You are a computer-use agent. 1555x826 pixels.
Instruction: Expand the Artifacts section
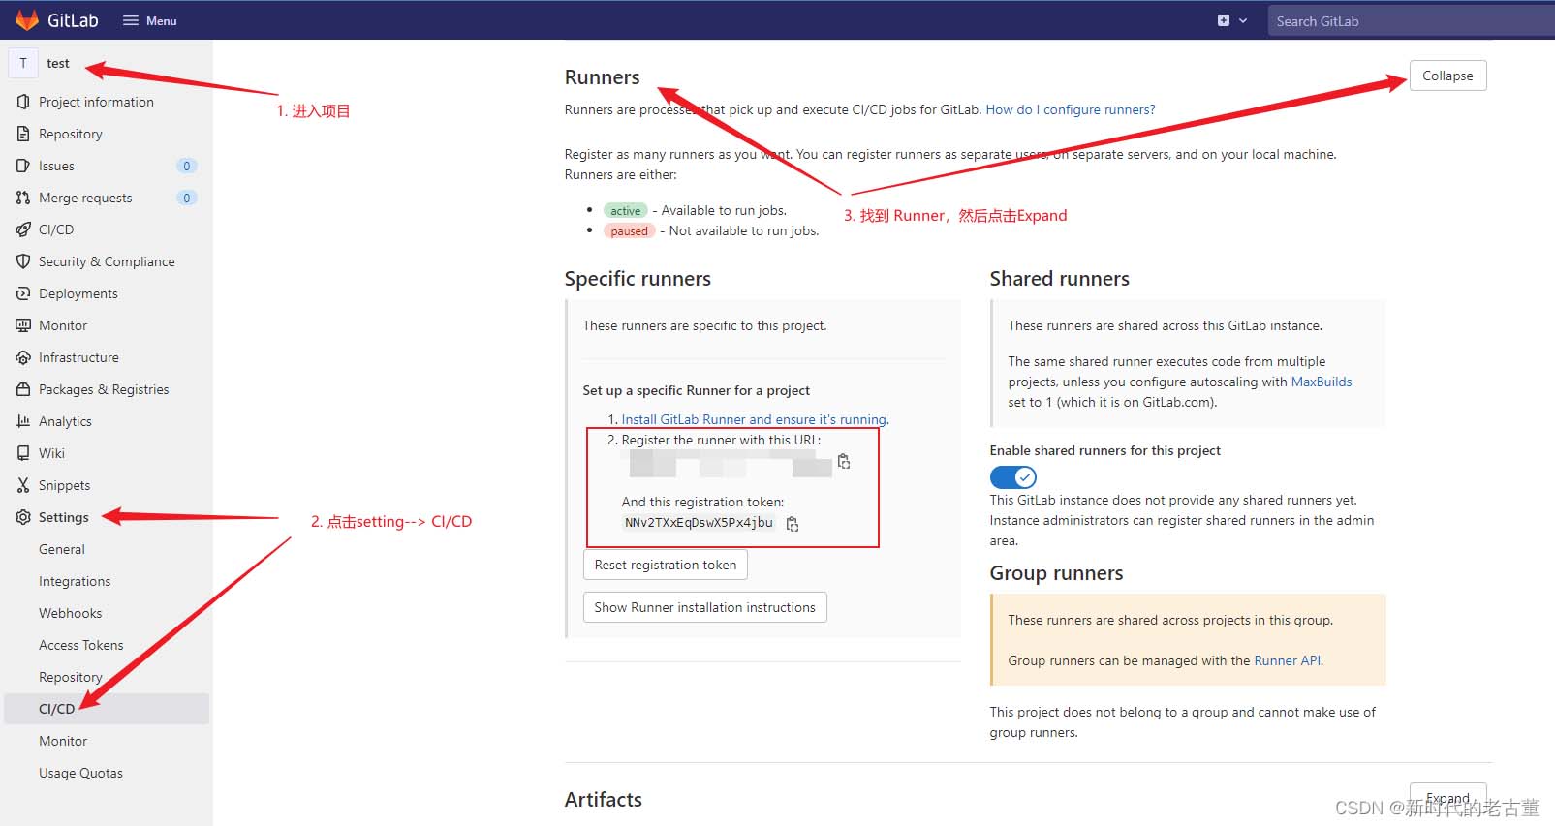[1447, 798]
